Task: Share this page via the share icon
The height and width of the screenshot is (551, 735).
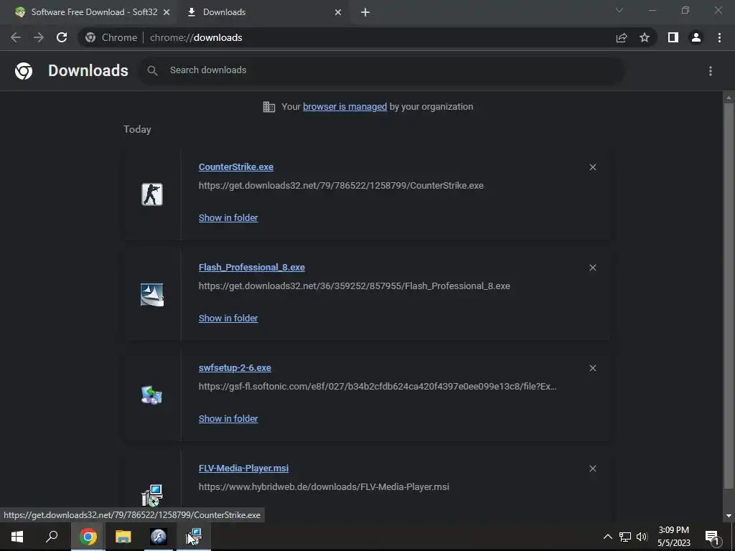Action: click(x=622, y=37)
